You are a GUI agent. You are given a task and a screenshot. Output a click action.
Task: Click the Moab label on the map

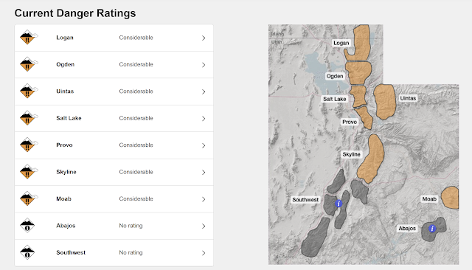(x=429, y=198)
